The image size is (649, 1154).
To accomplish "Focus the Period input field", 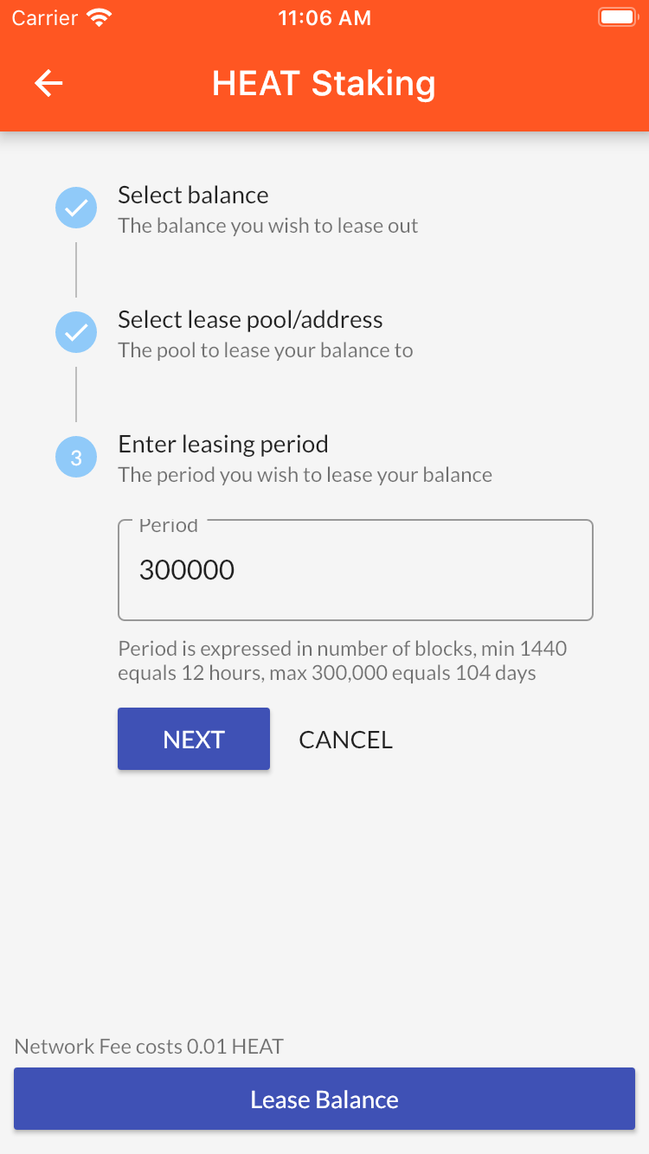I will pyautogui.click(x=355, y=570).
